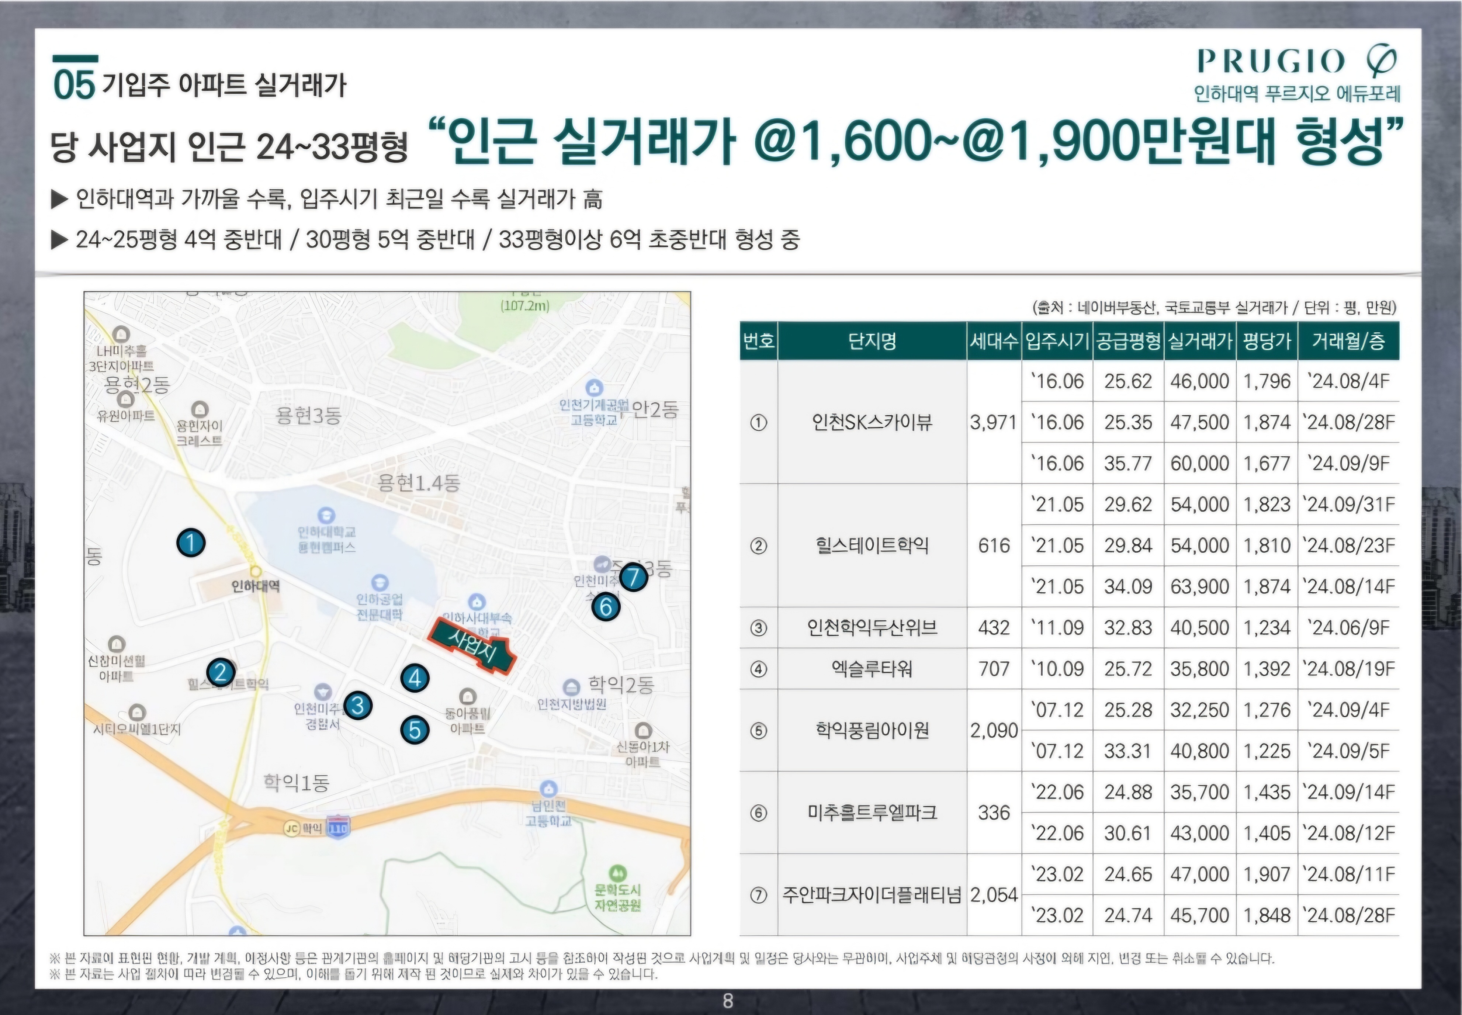Image resolution: width=1462 pixels, height=1015 pixels.
Task: Click the 1,907 price-per-pyeong cell
Action: 1267,874
